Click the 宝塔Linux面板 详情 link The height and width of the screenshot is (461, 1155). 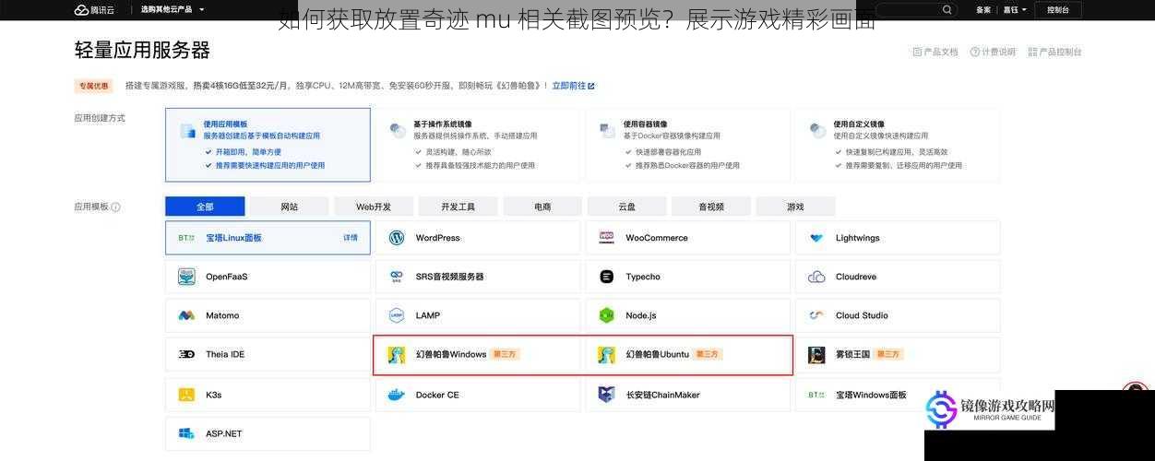point(351,238)
